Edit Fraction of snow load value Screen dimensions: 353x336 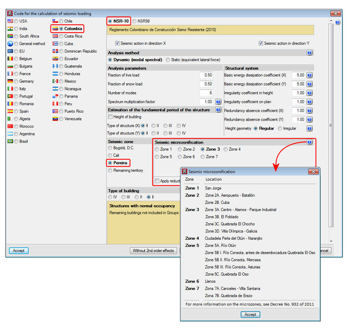[x=206, y=84]
